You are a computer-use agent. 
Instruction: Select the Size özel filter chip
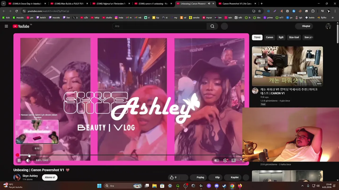click(x=294, y=37)
